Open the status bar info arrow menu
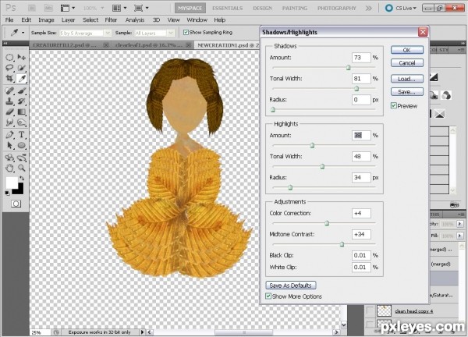This screenshot has height=337, width=468. click(x=143, y=332)
